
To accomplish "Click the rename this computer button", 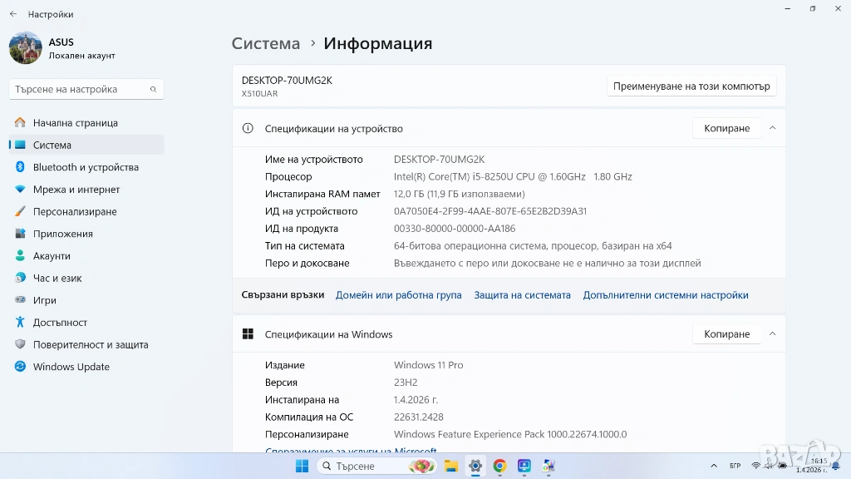I will click(x=691, y=86).
